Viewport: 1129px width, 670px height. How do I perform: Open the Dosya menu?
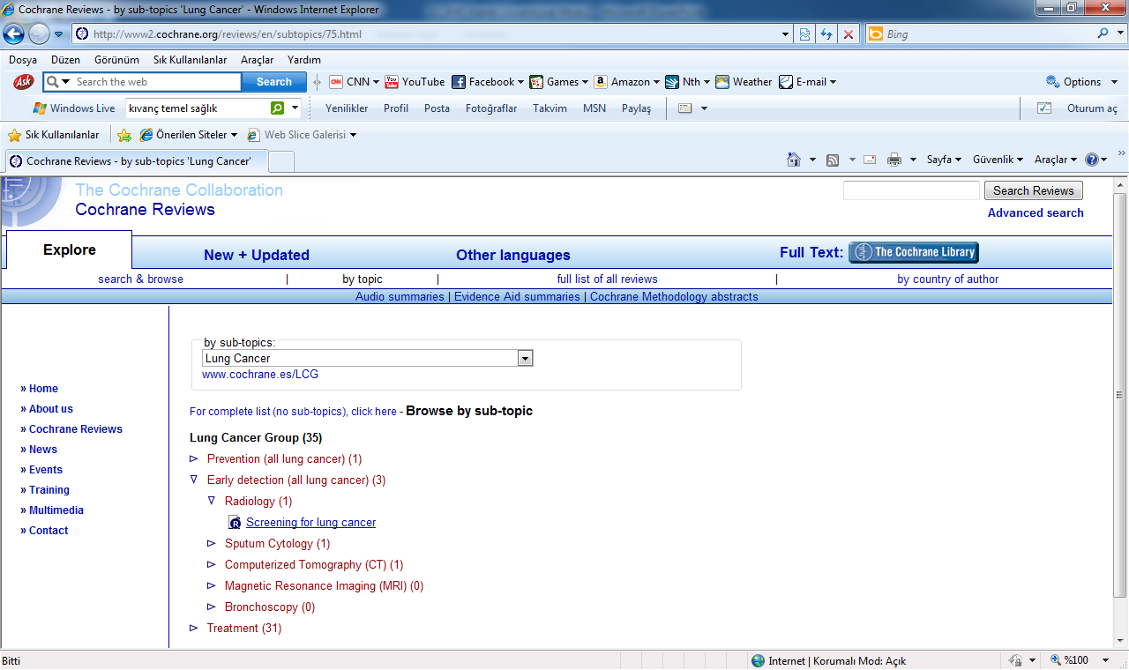click(23, 60)
